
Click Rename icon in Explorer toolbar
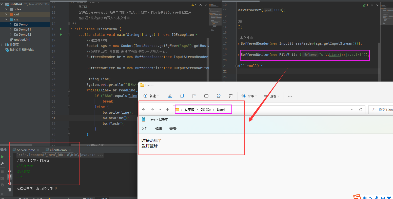coord(206,96)
